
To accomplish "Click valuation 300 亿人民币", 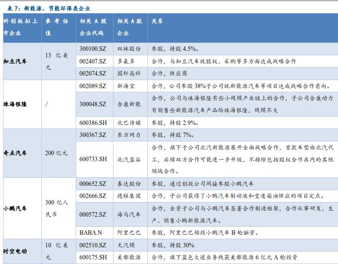I will click(x=57, y=208).
